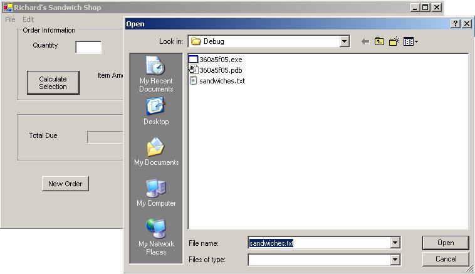Screen dimensions: 475x274
Task: Open My Documents location
Action: tap(156, 152)
